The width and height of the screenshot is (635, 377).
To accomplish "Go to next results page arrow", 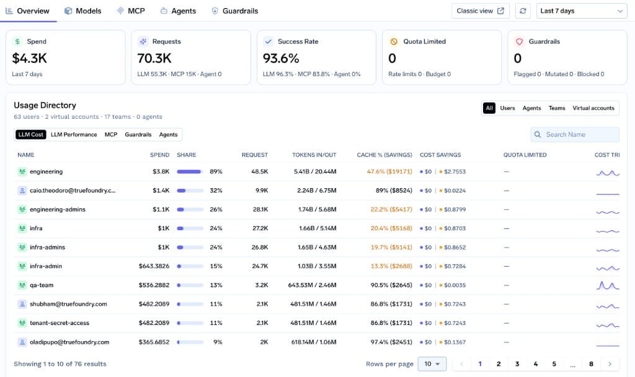I will point(610,364).
